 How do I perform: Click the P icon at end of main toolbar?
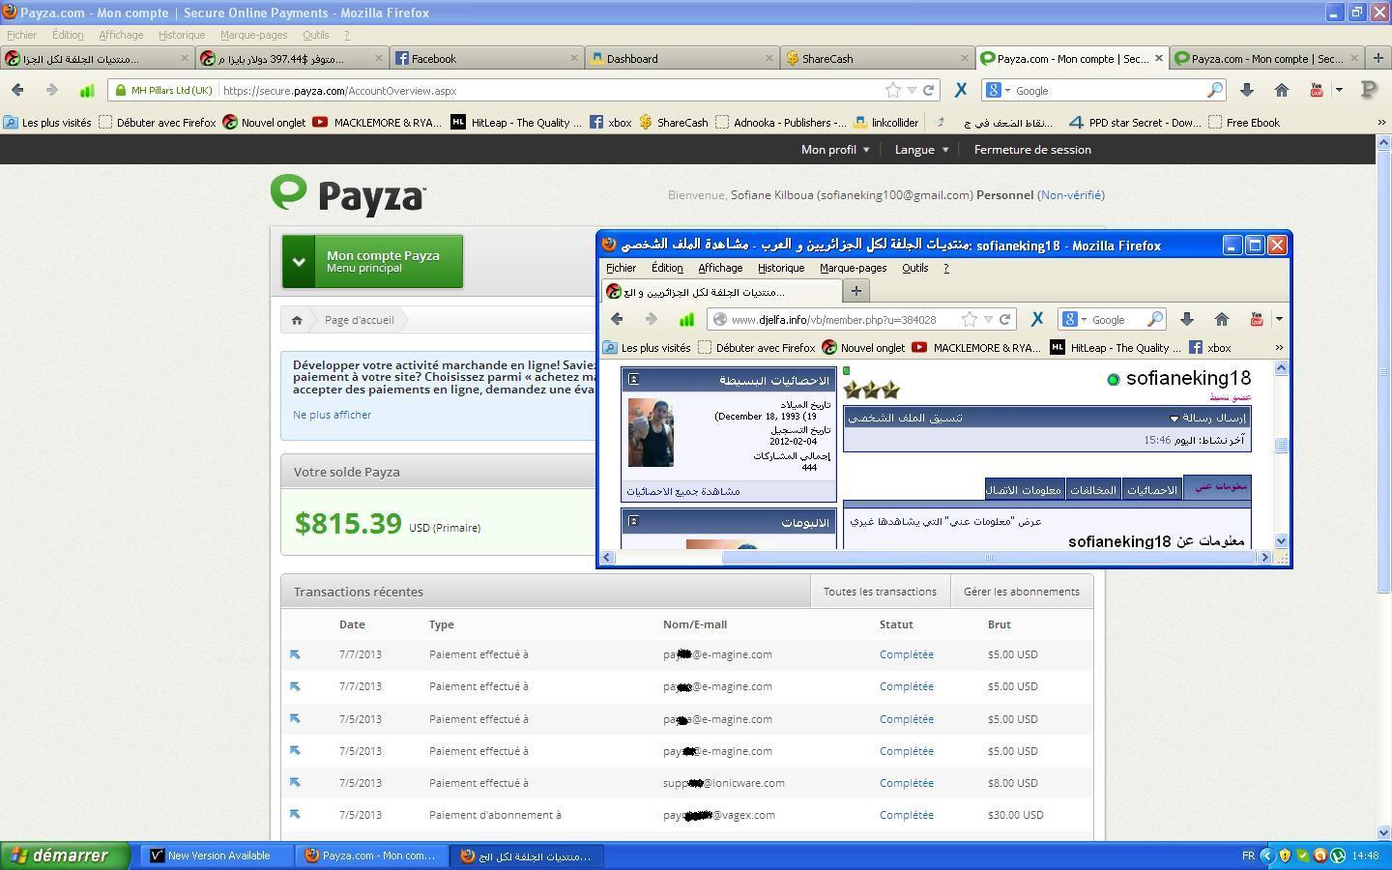click(1369, 90)
